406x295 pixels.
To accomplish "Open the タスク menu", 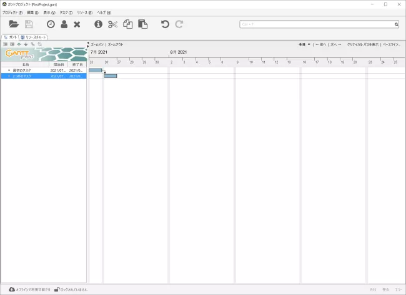I will pos(66,12).
